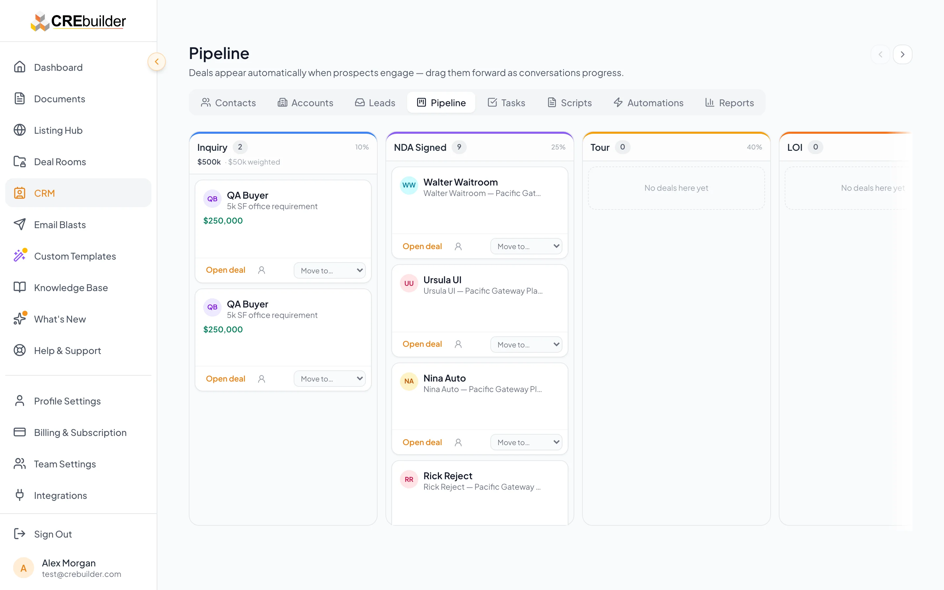Click the NA avatar on Nina Auto
Screen dimensions: 944x590
pos(409,381)
